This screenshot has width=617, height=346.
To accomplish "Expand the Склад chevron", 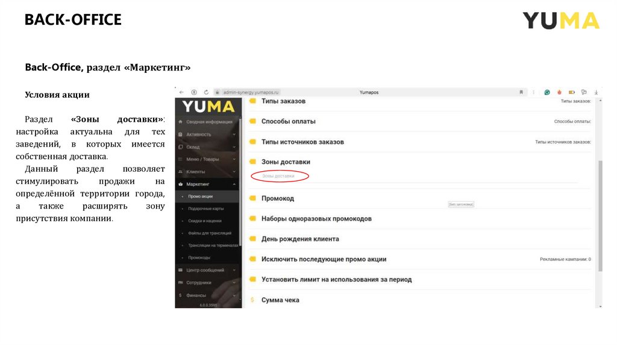I will pos(234,147).
